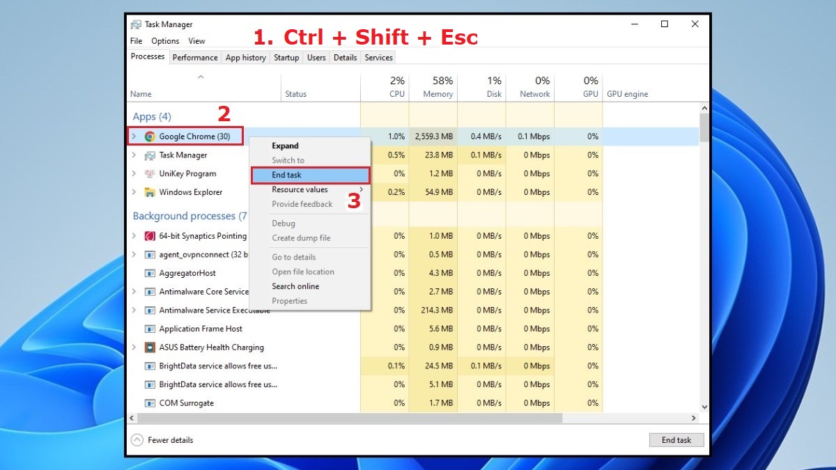Sort by the Network column header
The image size is (836, 470).
point(530,87)
